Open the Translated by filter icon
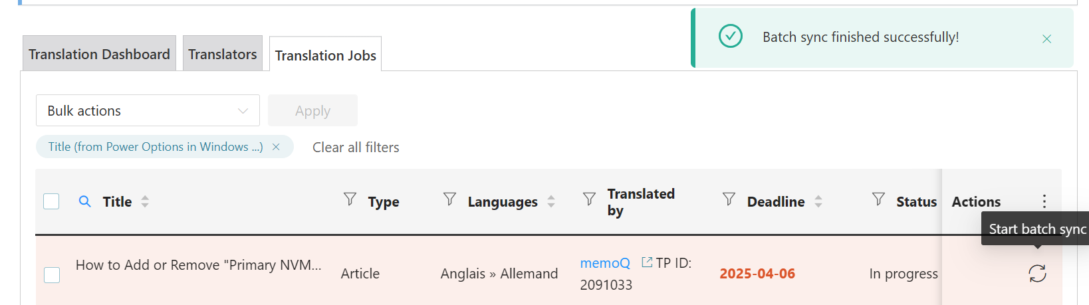Viewport: 1089px width, 305px height. (589, 199)
